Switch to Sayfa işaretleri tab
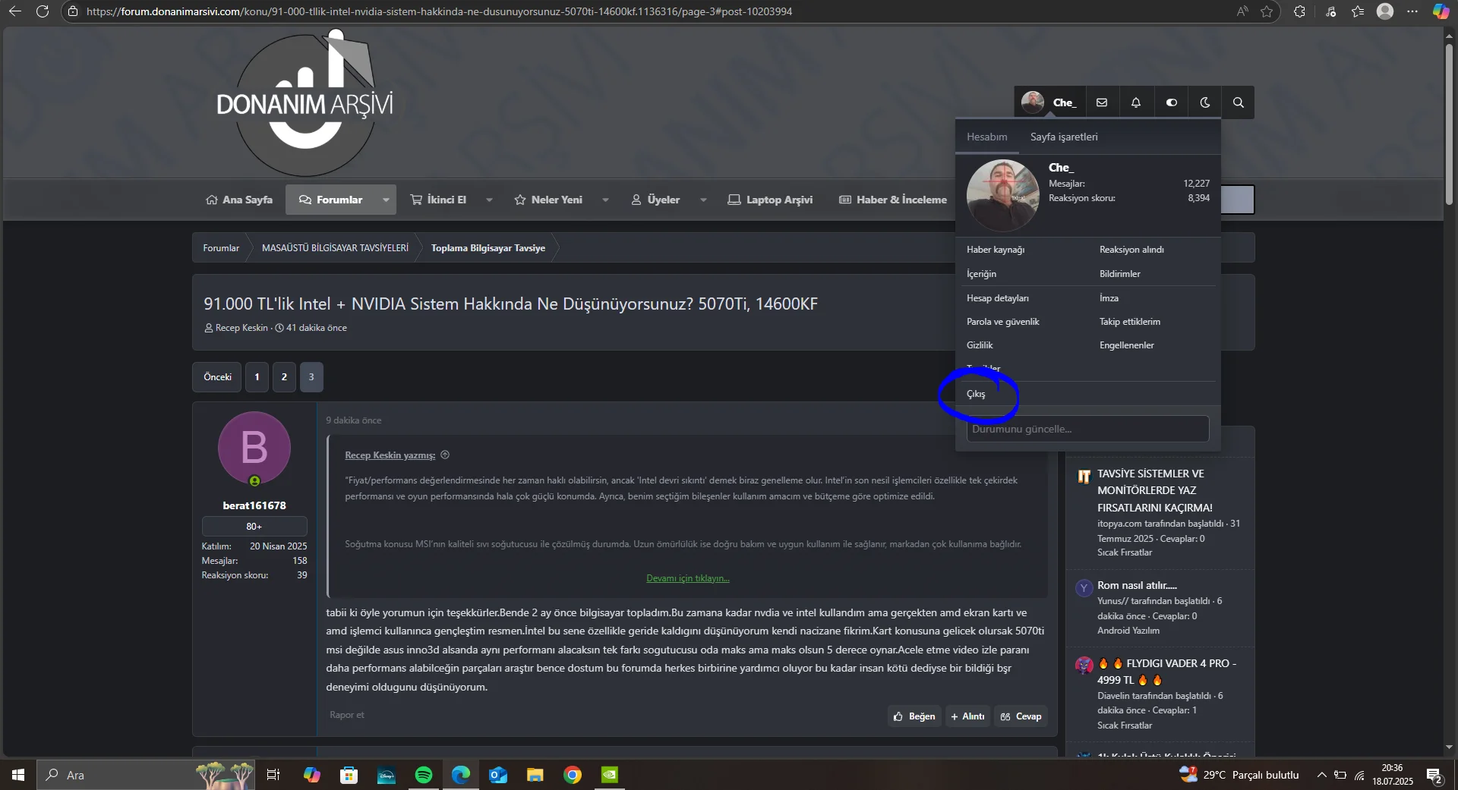 point(1064,137)
